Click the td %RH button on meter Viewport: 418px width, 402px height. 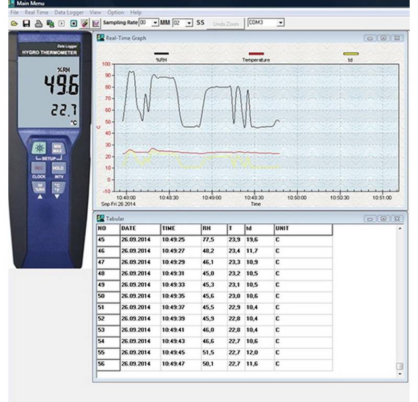click(40, 187)
